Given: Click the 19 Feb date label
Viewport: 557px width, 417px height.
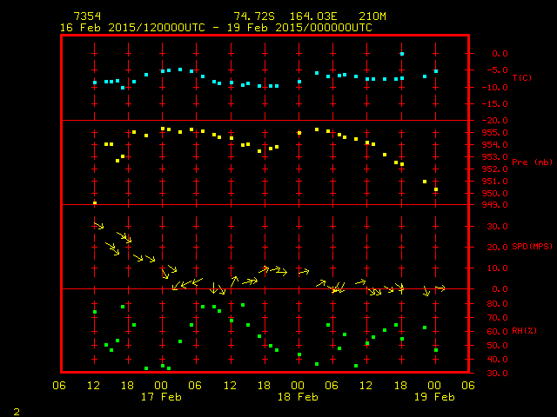Looking at the screenshot, I should tap(434, 397).
